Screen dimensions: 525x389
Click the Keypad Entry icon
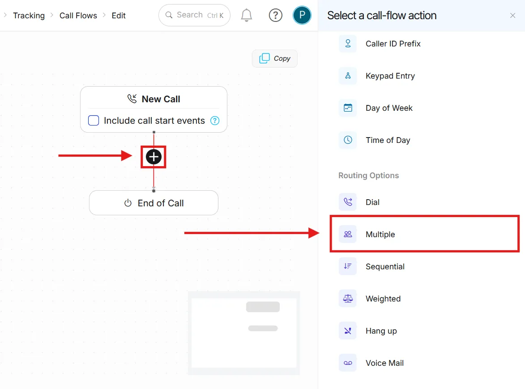[348, 76]
